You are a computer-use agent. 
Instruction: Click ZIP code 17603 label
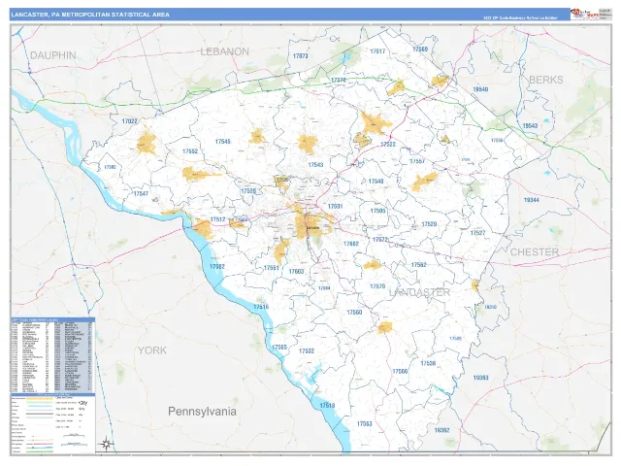296,272
